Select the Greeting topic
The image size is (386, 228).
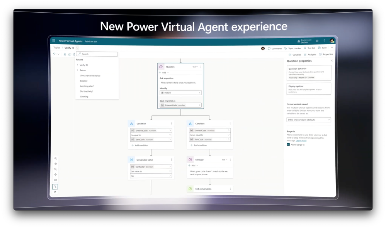[x=84, y=97]
